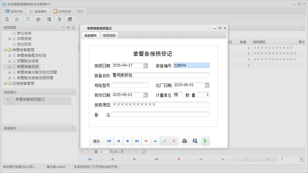Print the damage registration form
Screen dimensions: 308x173
[x=184, y=141]
